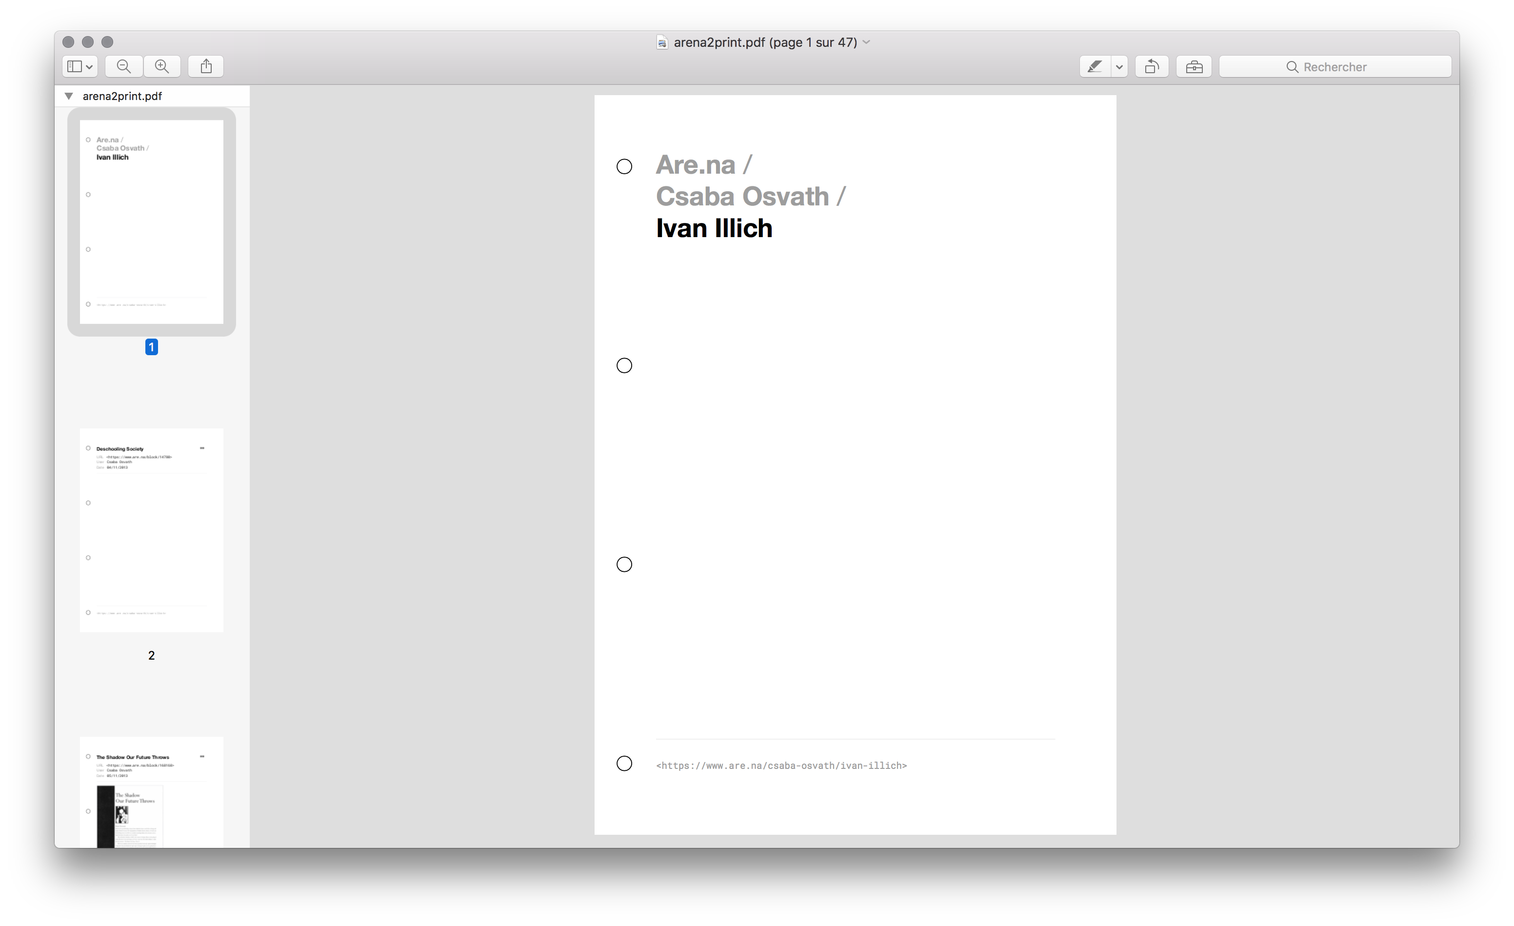Click the Are.na / heading text

click(x=704, y=165)
